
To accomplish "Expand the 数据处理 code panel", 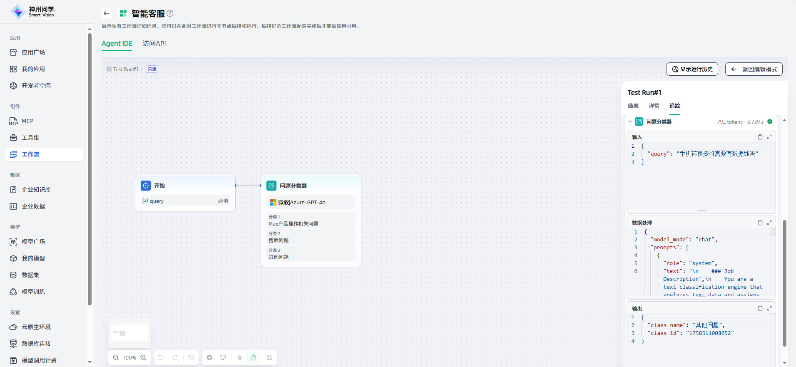I will coord(769,223).
